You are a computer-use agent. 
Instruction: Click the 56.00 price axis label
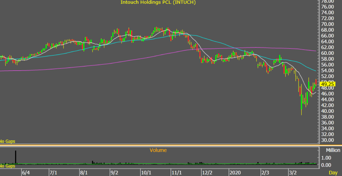328,65
